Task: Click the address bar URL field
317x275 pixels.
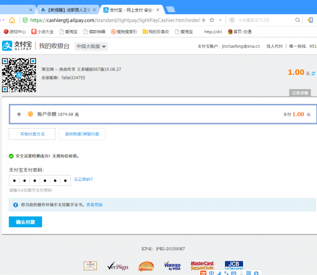Action: [115, 20]
